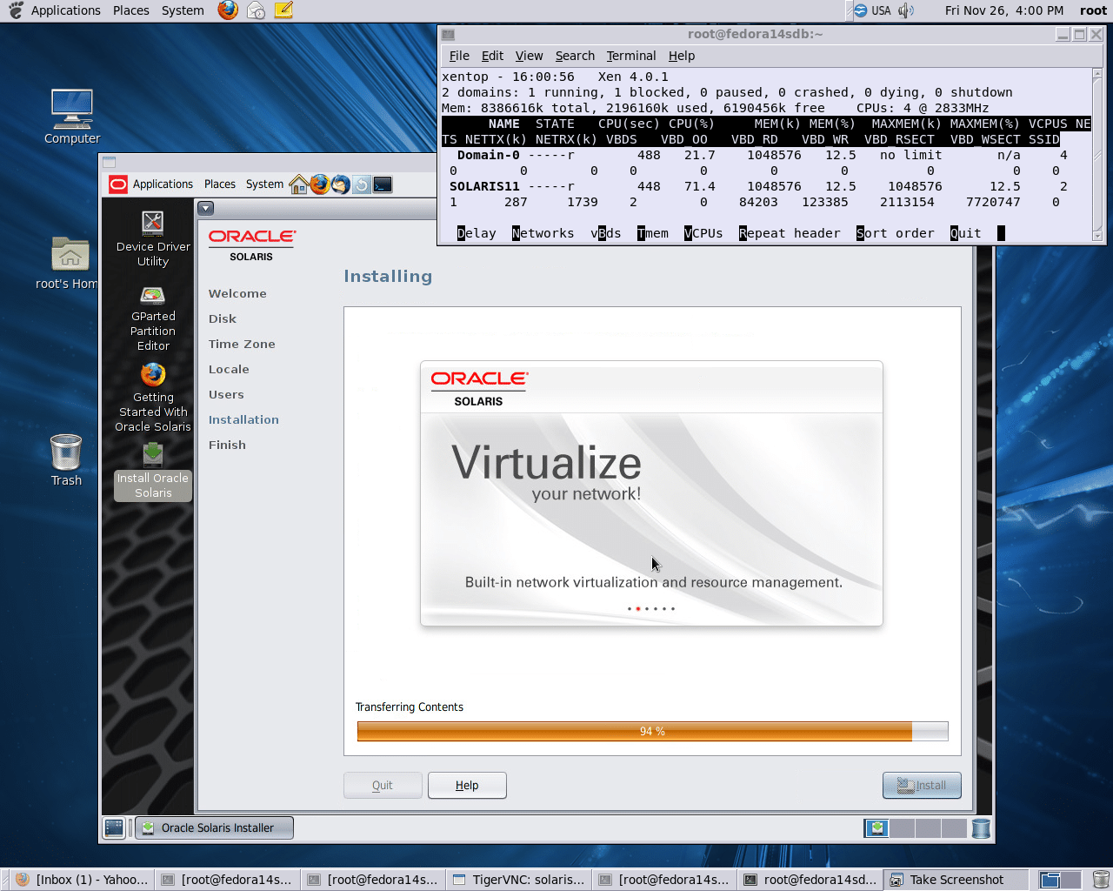Open the GParted Partition Editor icon
The height and width of the screenshot is (891, 1113).
pos(153,318)
